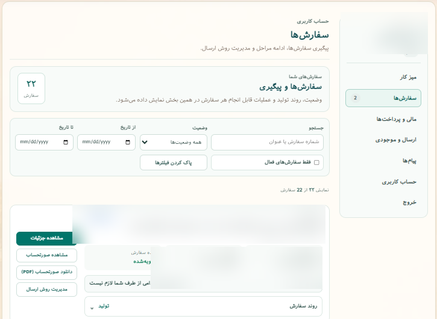437x319 pixels.
Task: Select سفارش‌ها in the sidebar menu
Action: point(383,98)
